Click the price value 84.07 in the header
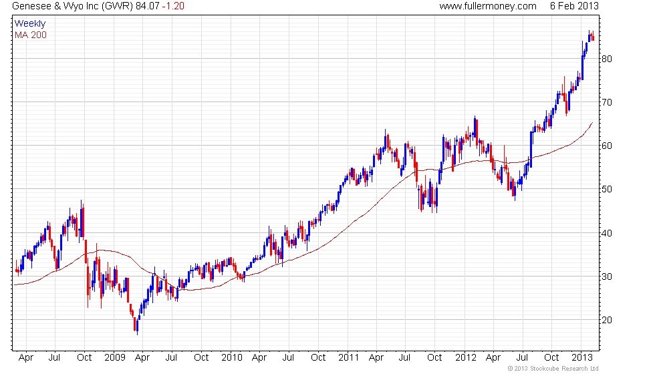The width and height of the screenshot is (655, 374). coord(148,6)
